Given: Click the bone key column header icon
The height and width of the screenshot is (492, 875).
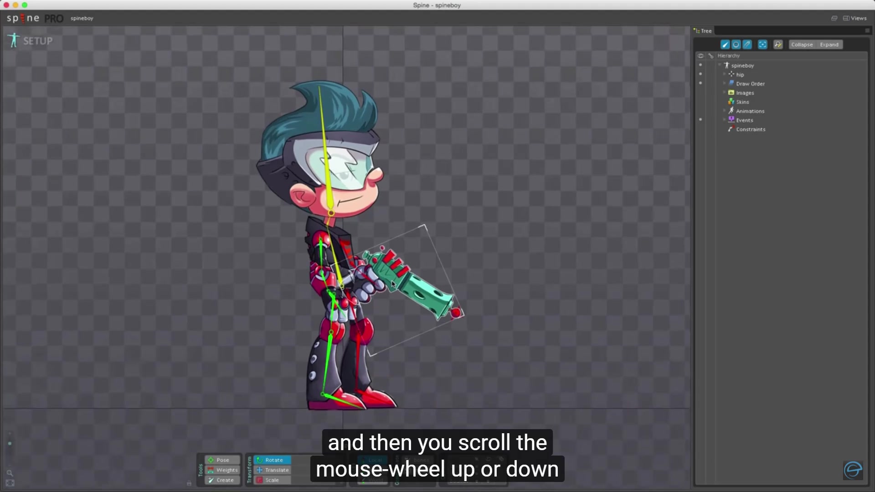Looking at the screenshot, I should (710, 56).
